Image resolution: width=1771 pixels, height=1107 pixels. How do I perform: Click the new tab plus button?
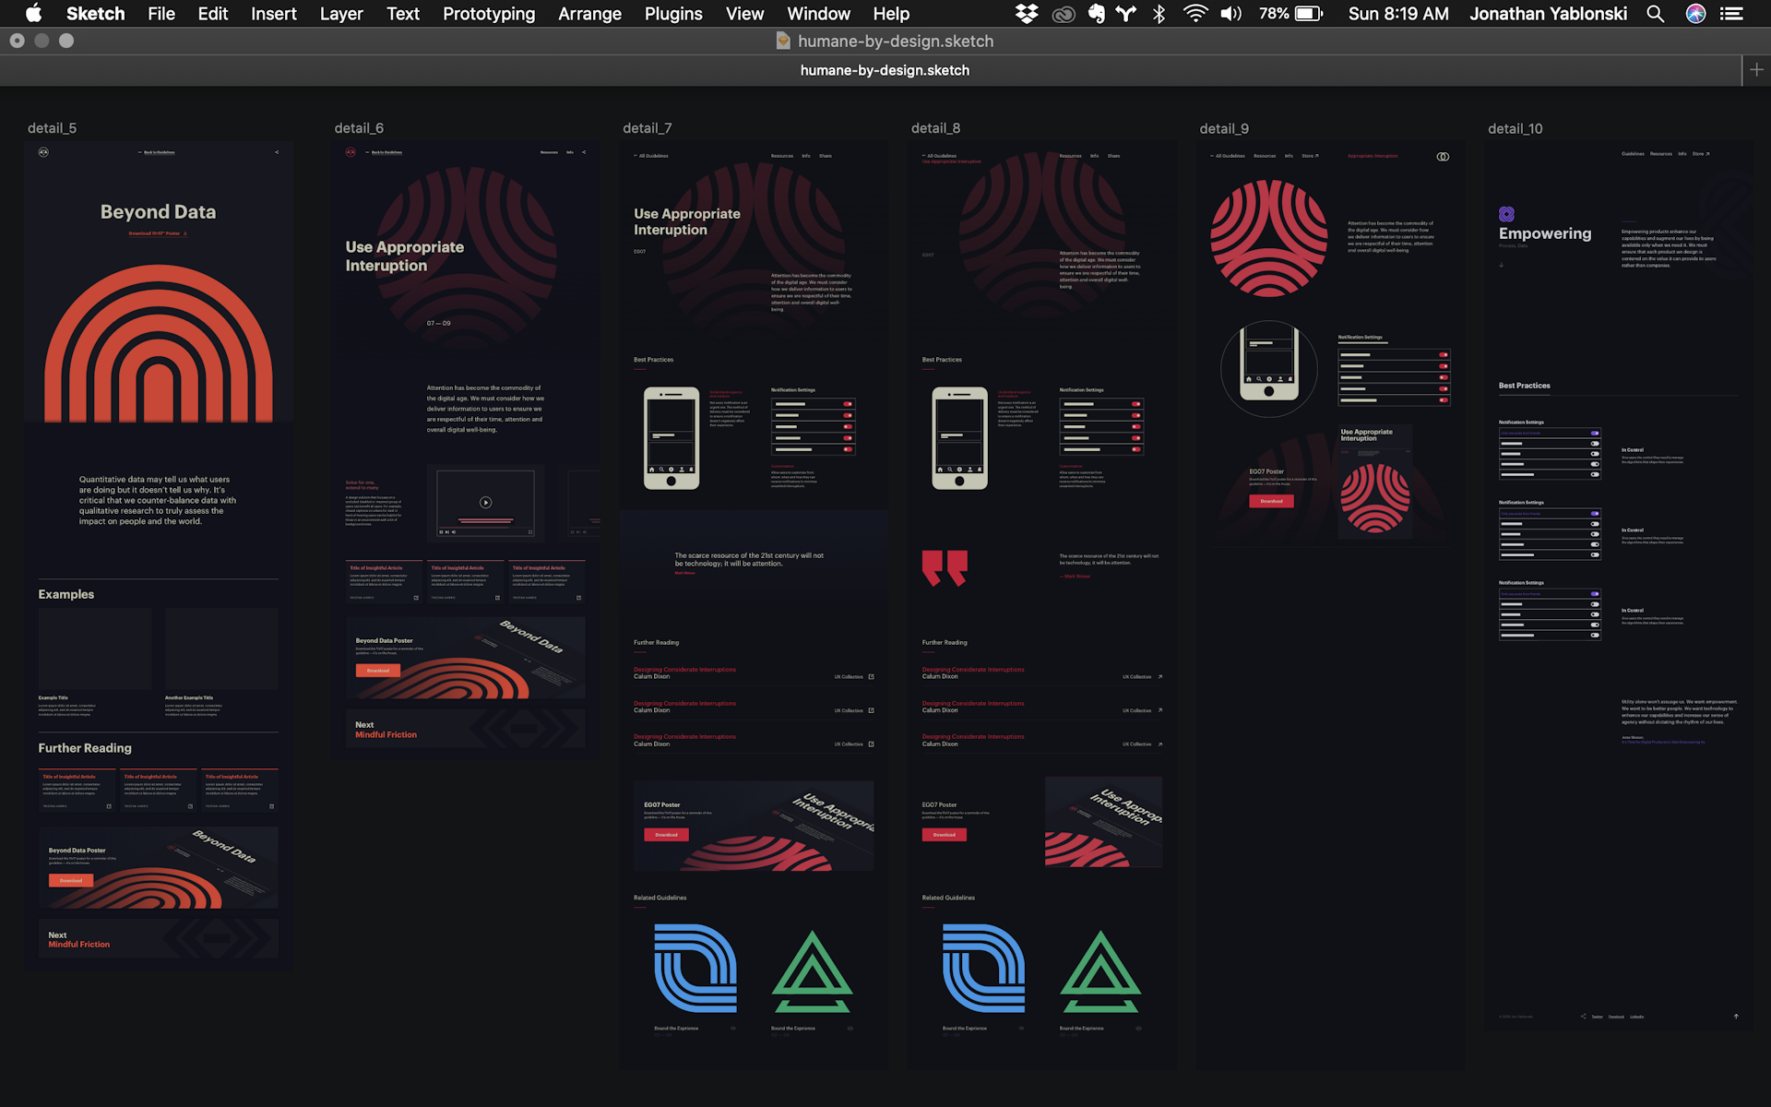point(1757,70)
